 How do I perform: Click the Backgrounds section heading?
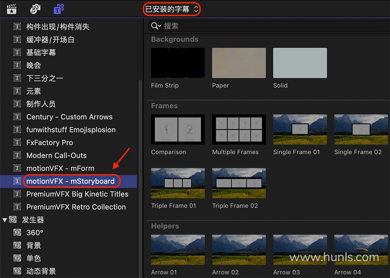click(175, 39)
